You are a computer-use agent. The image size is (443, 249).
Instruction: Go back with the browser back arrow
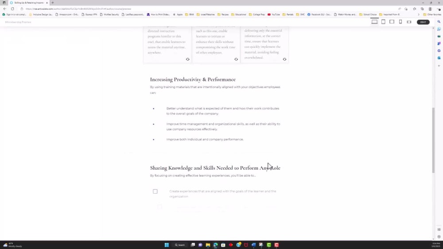click(x=5, y=9)
